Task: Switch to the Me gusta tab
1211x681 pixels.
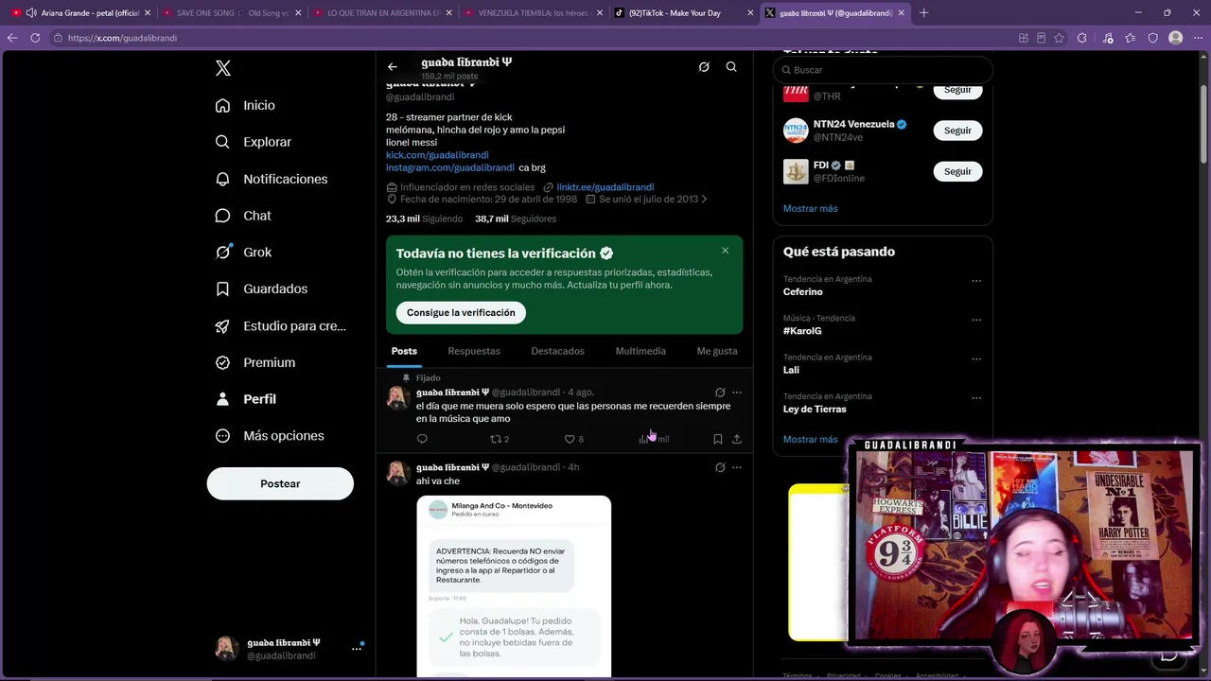Action: tap(717, 351)
